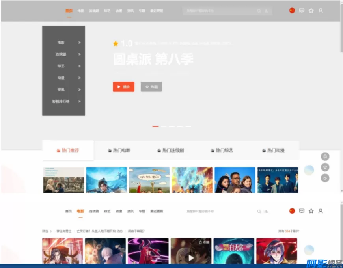The height and width of the screenshot is (268, 343).
Task: Select the 热门动漫 tab
Action: click(x=273, y=150)
